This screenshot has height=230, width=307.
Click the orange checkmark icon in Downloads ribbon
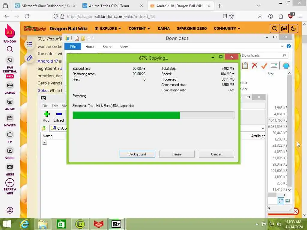(264, 66)
